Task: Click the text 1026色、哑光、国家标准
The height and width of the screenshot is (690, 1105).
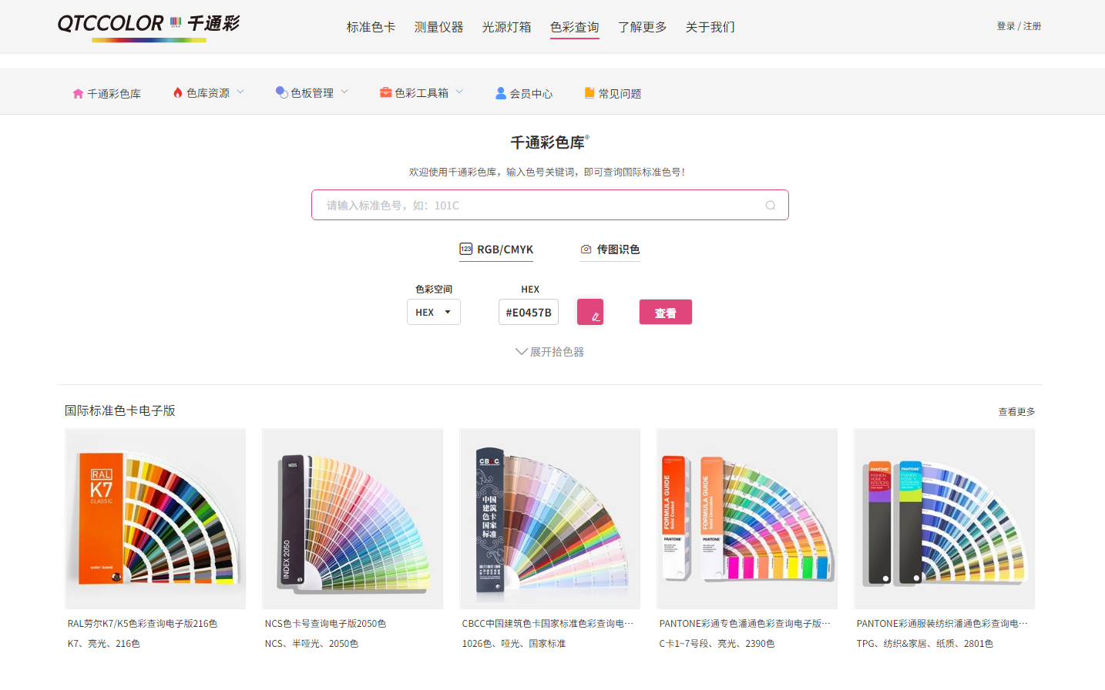Action: tap(514, 644)
